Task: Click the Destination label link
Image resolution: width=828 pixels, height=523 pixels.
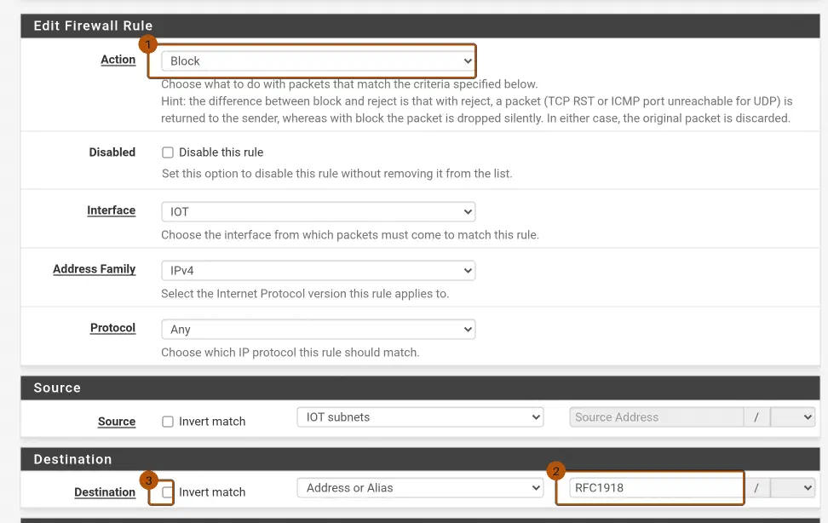Action: pos(105,492)
